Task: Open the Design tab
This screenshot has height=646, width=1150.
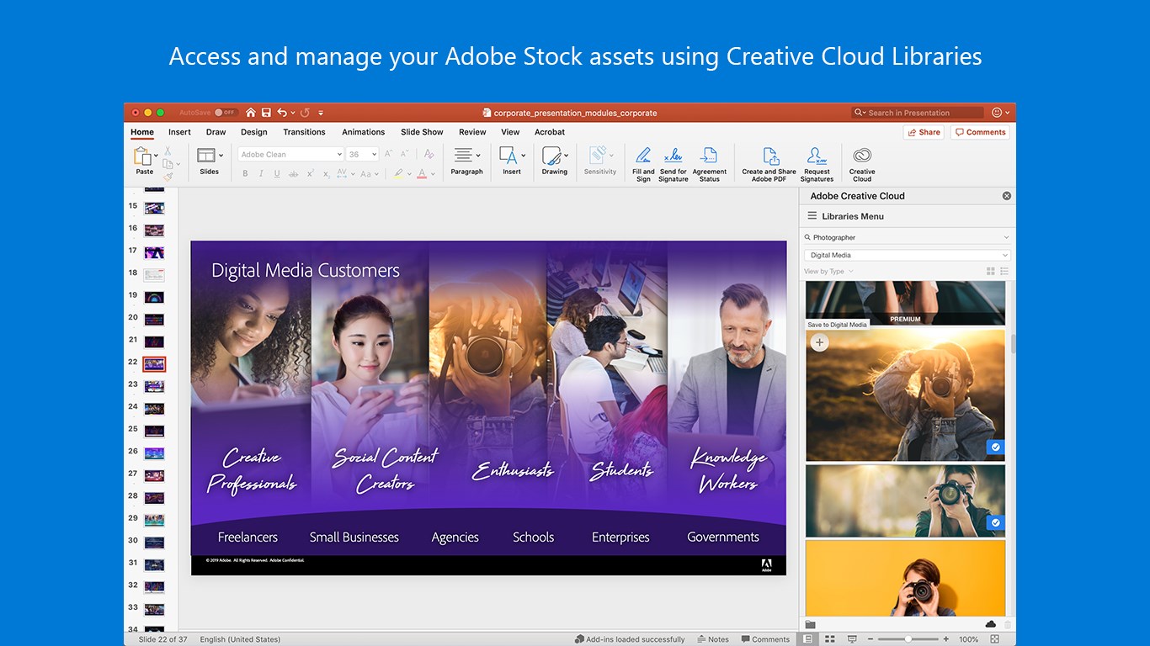Action: tap(253, 132)
